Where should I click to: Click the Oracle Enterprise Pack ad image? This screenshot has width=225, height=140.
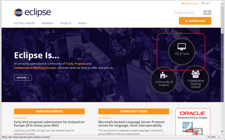click(193, 122)
